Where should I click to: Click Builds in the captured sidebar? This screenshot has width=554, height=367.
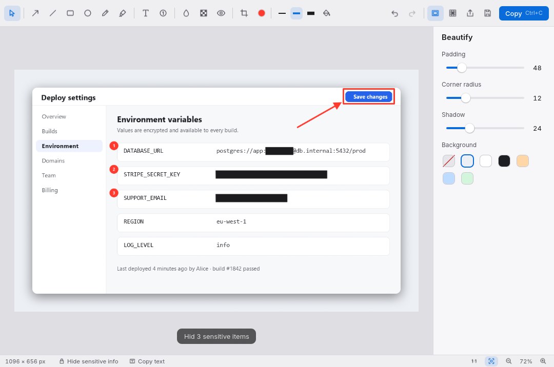pos(49,131)
